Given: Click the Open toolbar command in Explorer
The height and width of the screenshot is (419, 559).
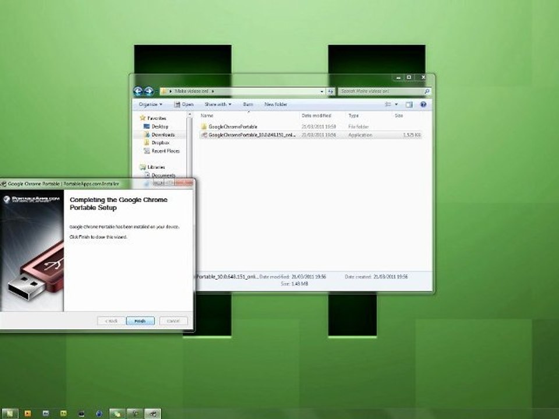Looking at the screenshot, I should (x=184, y=104).
